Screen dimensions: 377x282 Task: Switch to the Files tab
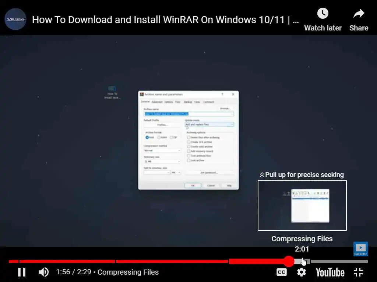[x=178, y=102]
